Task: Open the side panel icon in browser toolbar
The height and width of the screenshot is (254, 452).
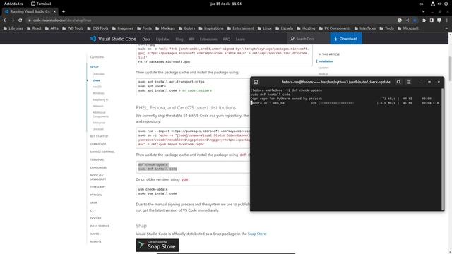Action: (x=432, y=20)
